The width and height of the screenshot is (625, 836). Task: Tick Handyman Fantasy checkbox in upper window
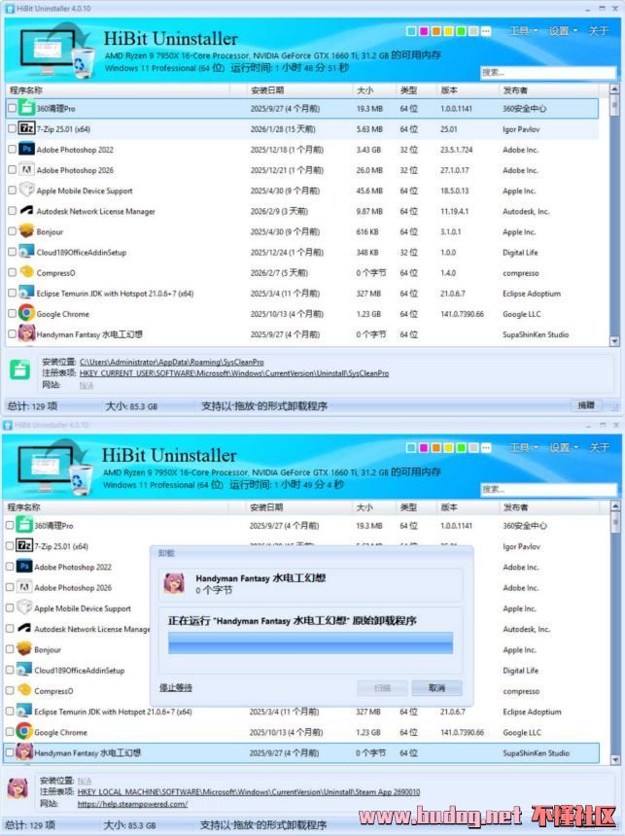click(12, 334)
